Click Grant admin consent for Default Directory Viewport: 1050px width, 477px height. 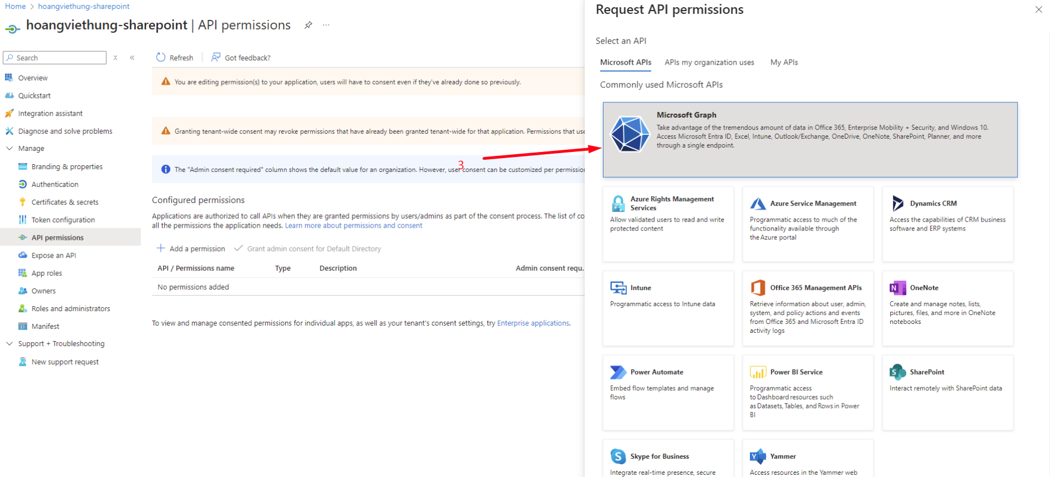(308, 249)
